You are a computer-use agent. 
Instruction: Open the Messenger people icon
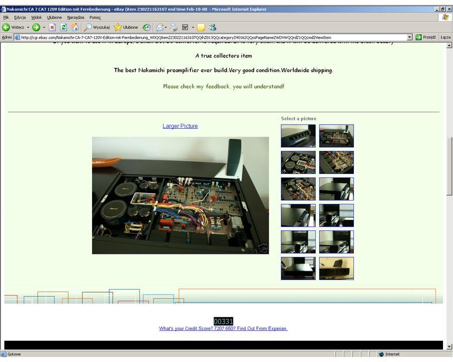(x=213, y=28)
